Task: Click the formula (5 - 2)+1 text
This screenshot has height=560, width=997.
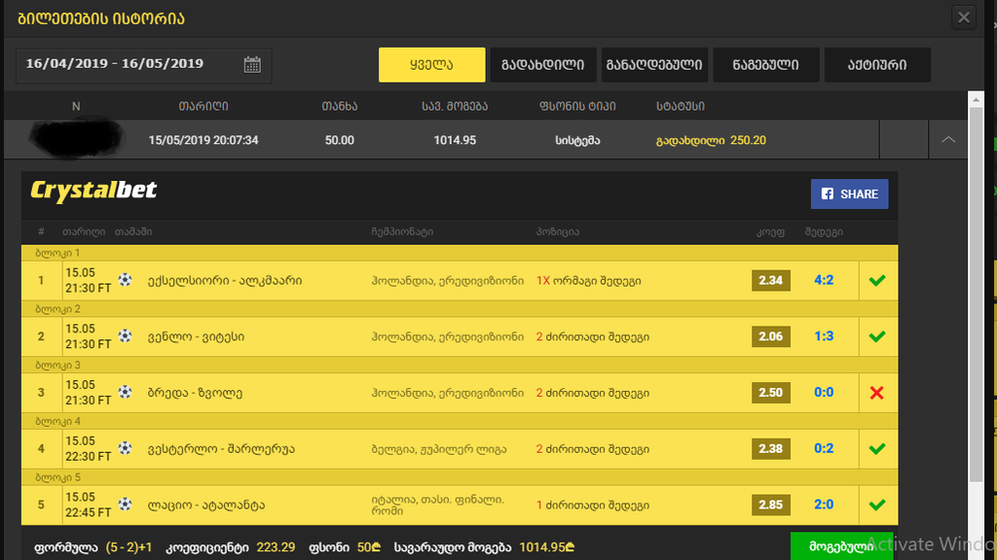Action: [x=129, y=547]
